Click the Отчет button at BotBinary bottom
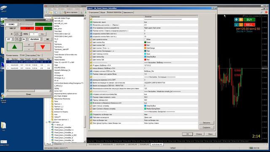The width and height of the screenshot is (270, 152). (29, 94)
